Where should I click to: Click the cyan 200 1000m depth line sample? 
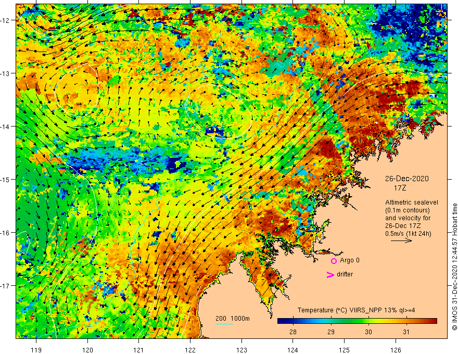coord(224,324)
